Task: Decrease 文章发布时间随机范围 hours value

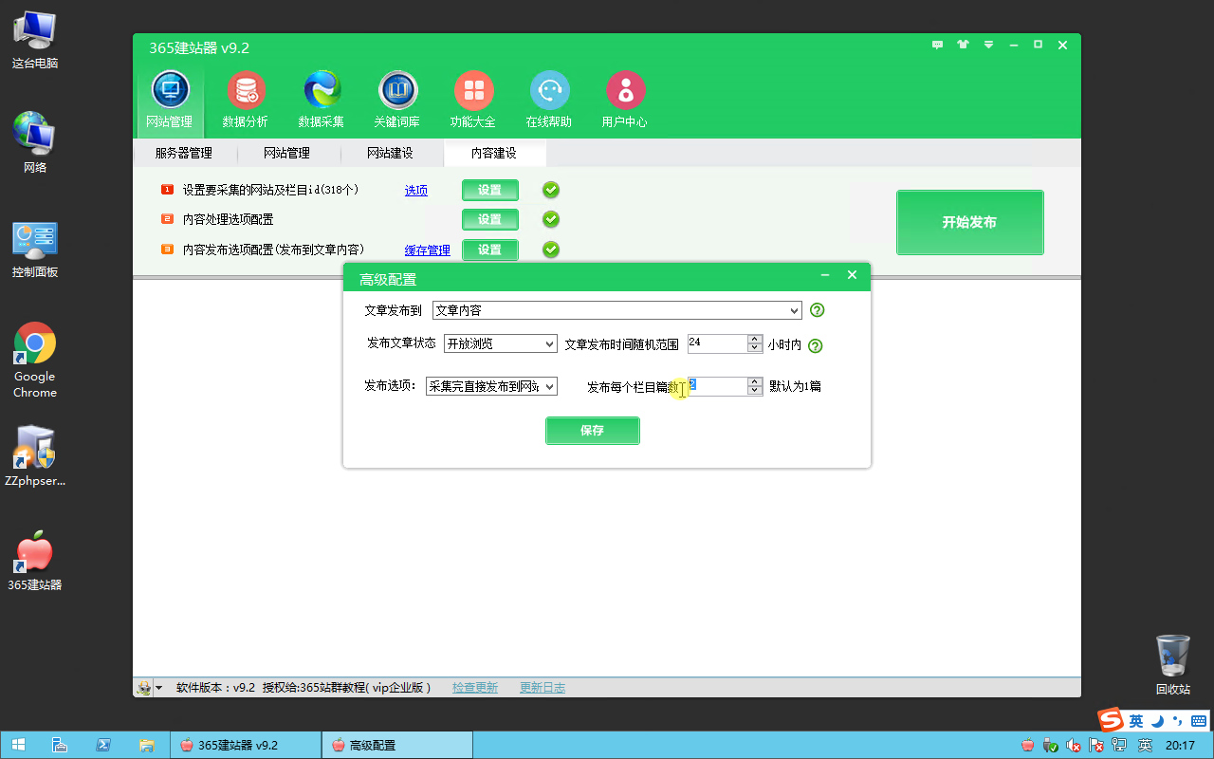Action: coord(755,348)
